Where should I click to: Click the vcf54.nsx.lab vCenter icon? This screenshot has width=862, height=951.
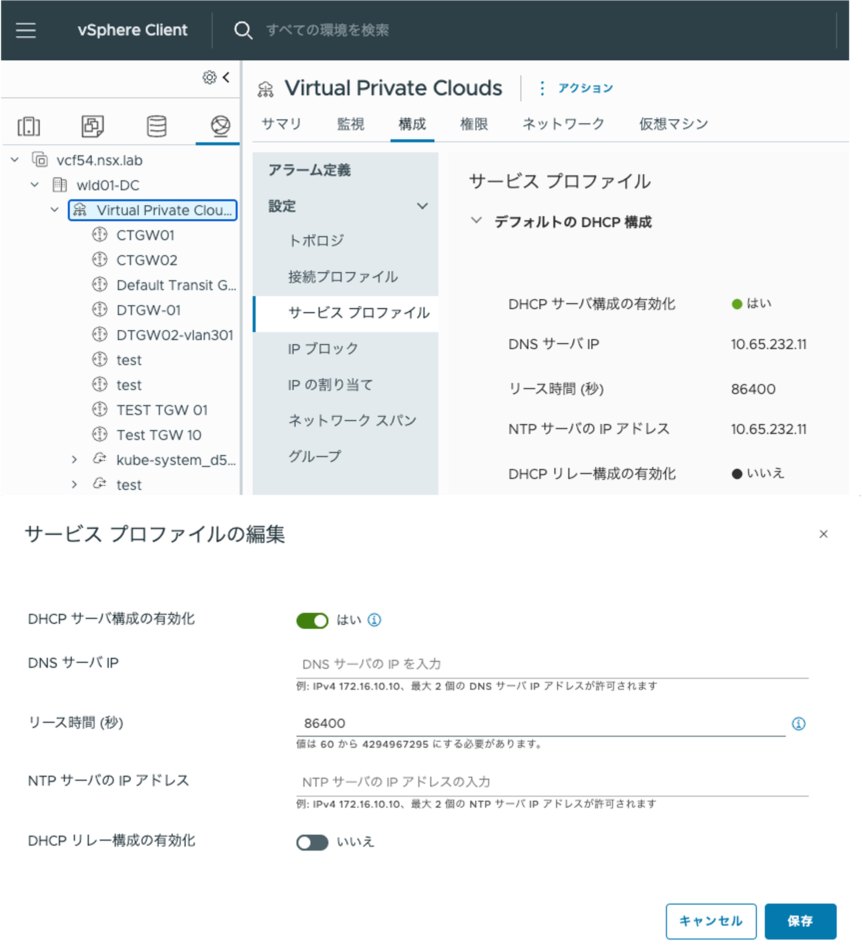tap(40, 160)
